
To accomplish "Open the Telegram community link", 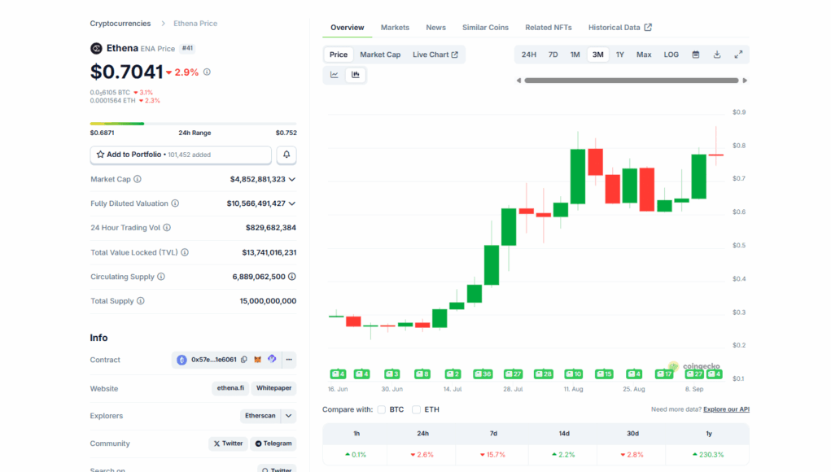I will 273,444.
